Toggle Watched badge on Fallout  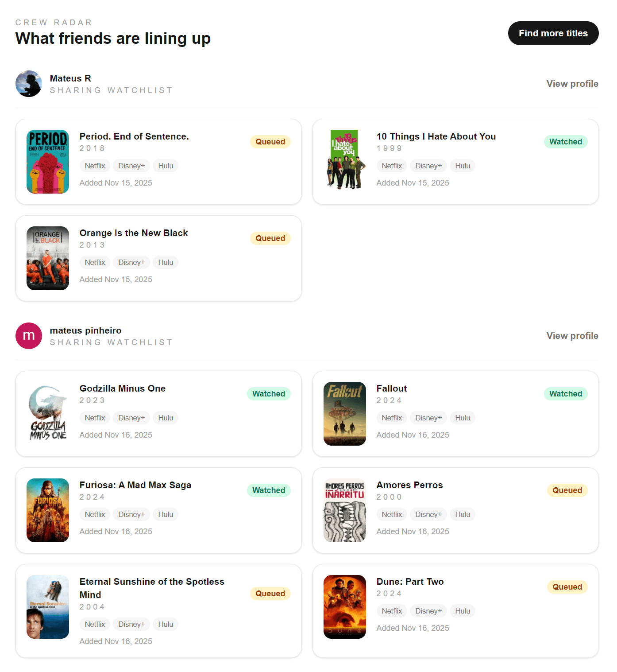565,394
